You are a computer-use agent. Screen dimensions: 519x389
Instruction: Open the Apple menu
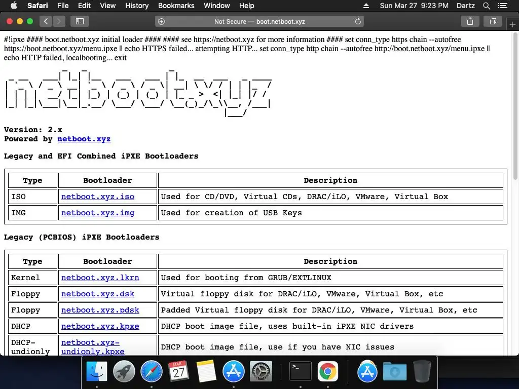14,6
